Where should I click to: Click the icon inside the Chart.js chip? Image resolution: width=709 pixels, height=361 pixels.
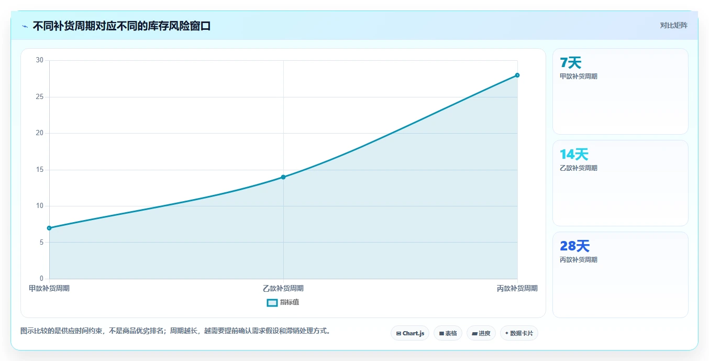399,333
